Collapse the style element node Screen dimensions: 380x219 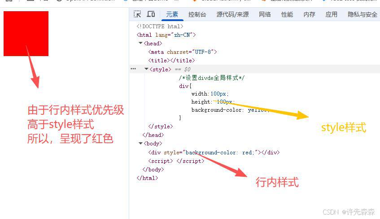coord(146,69)
